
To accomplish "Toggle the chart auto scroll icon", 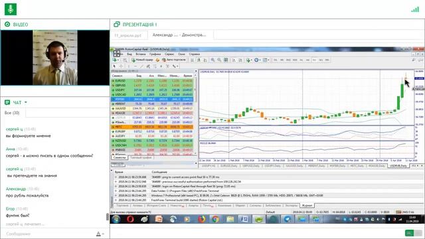I will click(x=234, y=60).
